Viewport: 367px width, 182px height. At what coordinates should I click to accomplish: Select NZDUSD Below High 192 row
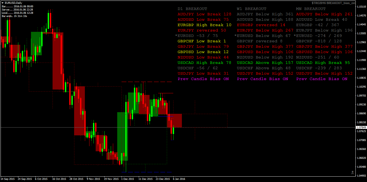[265, 57]
